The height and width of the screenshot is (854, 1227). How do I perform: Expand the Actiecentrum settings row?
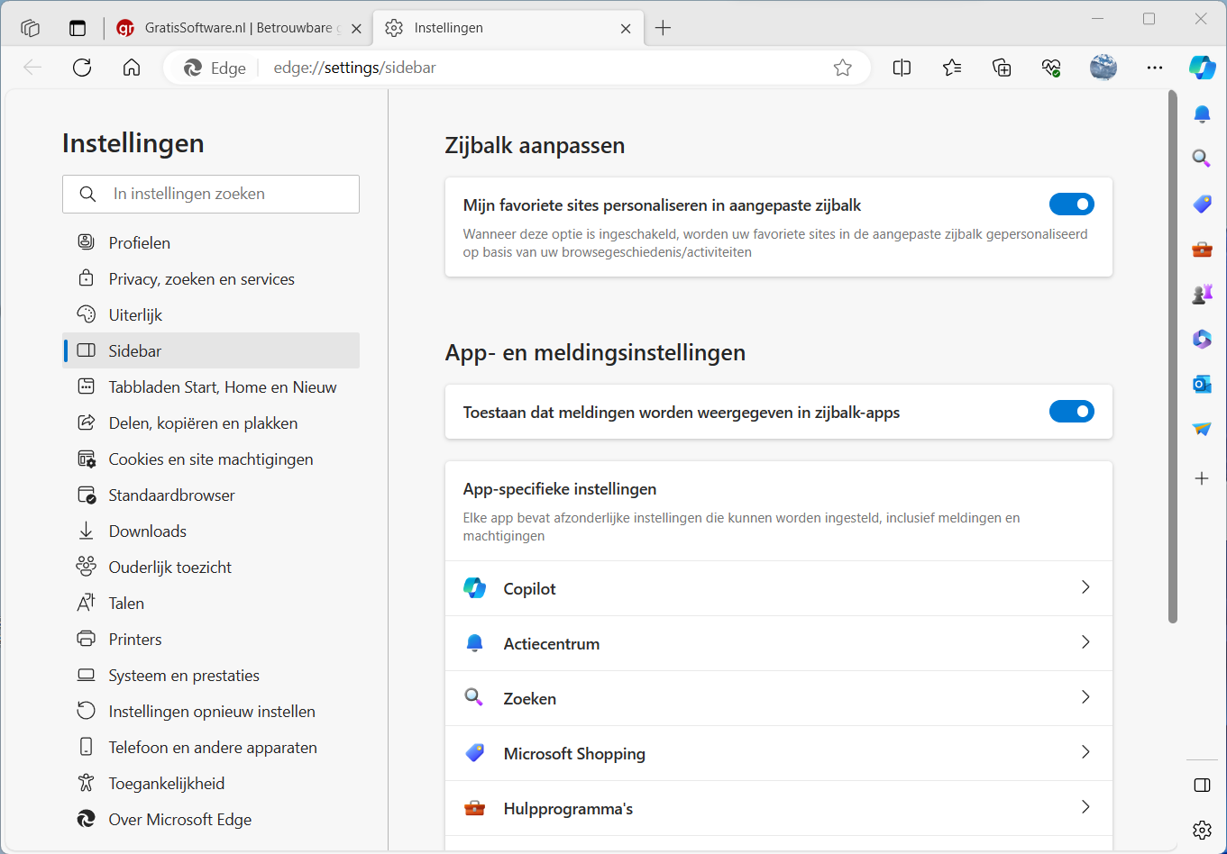tap(1085, 642)
